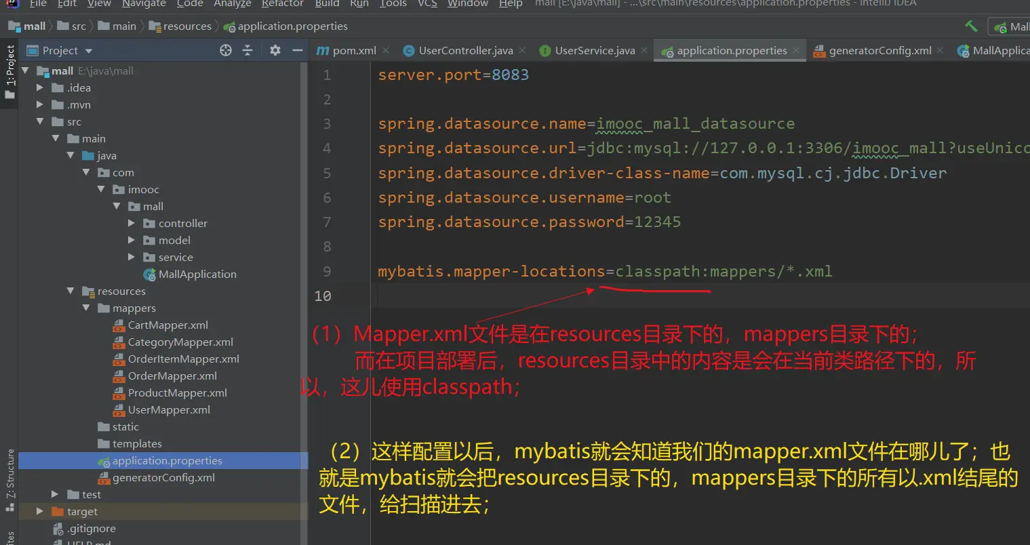Expand the controller package folder
This screenshot has height=545, width=1030.
point(132,223)
